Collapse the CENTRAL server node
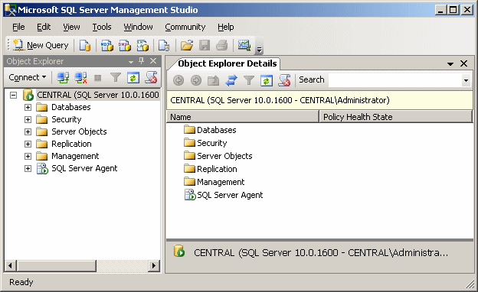Viewport: 478px width, 292px height. [x=13, y=96]
